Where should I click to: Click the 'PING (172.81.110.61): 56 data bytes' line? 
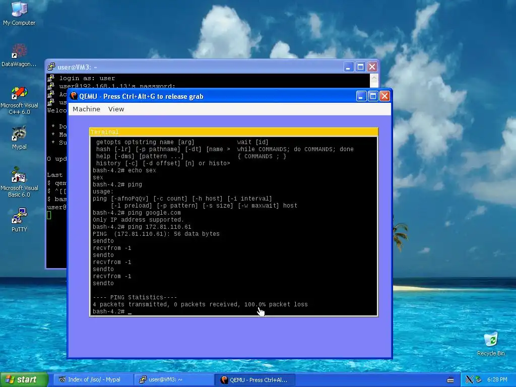[x=156, y=234]
